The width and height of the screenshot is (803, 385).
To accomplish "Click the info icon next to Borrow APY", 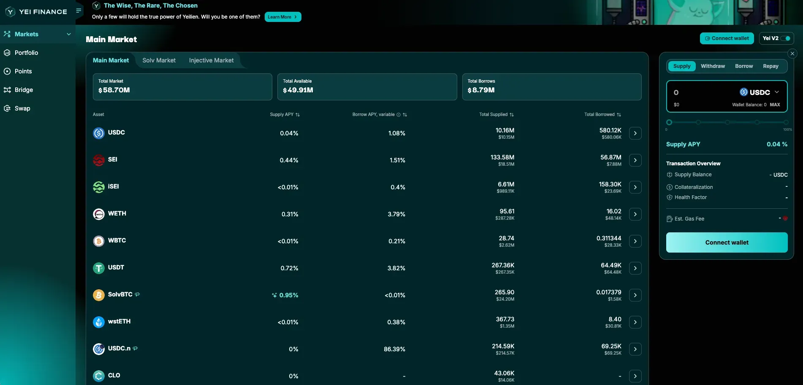I will click(x=398, y=114).
